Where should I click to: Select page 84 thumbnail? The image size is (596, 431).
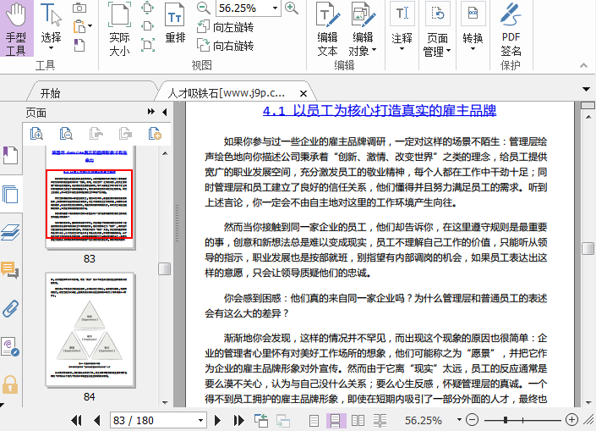[x=90, y=329]
